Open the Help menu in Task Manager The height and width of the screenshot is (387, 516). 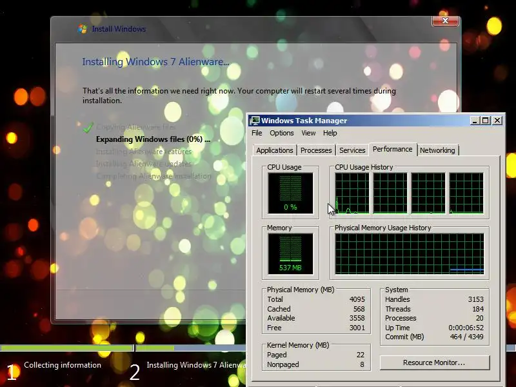click(330, 133)
